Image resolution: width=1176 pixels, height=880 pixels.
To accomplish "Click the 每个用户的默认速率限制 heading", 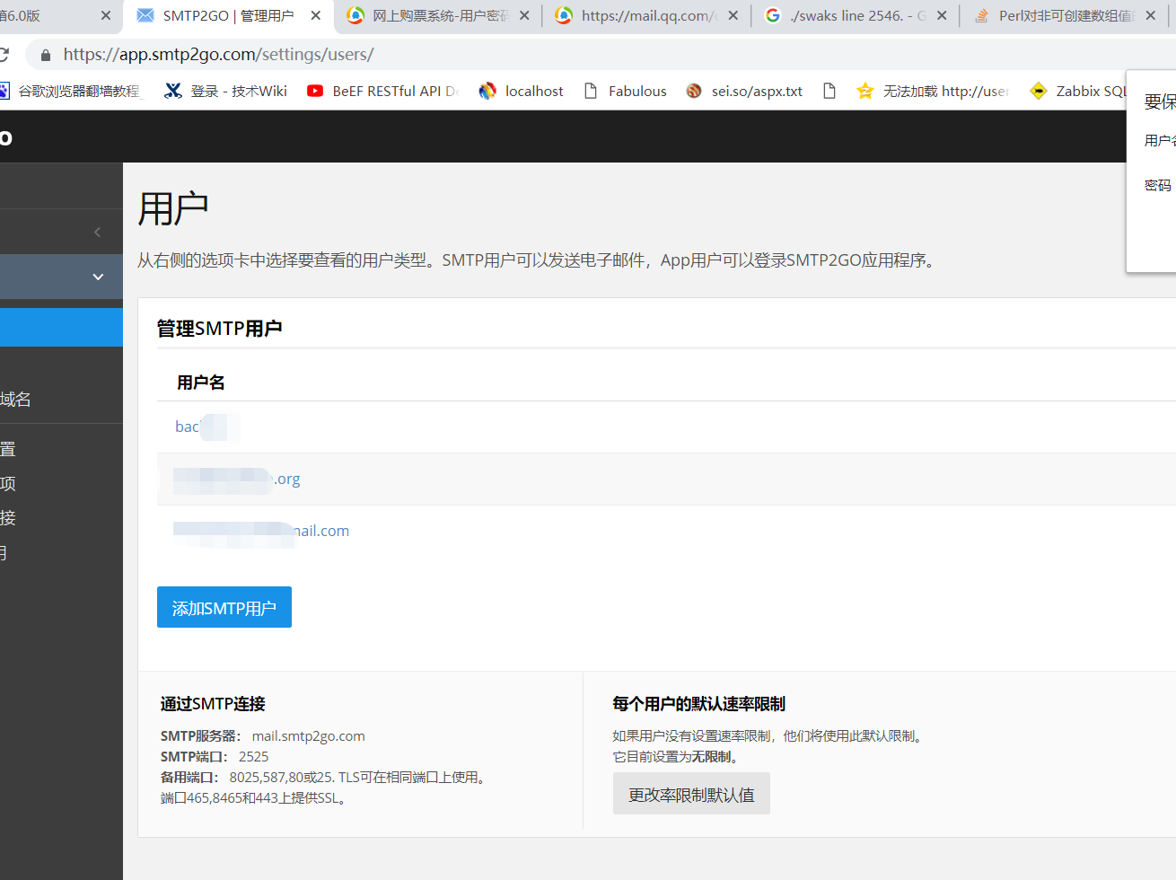I will pos(699,704).
